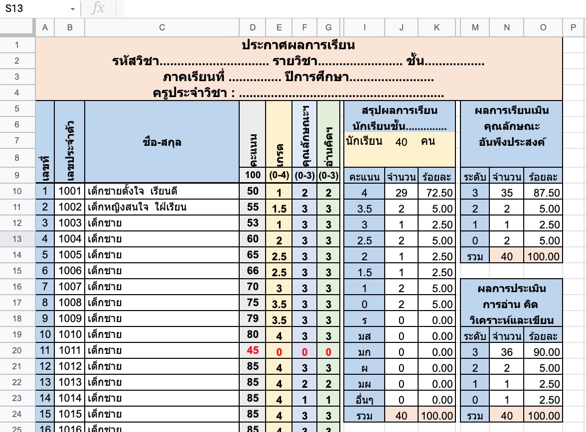
Task: Click the title ประกาศผลการเรียน
Action: click(x=298, y=45)
